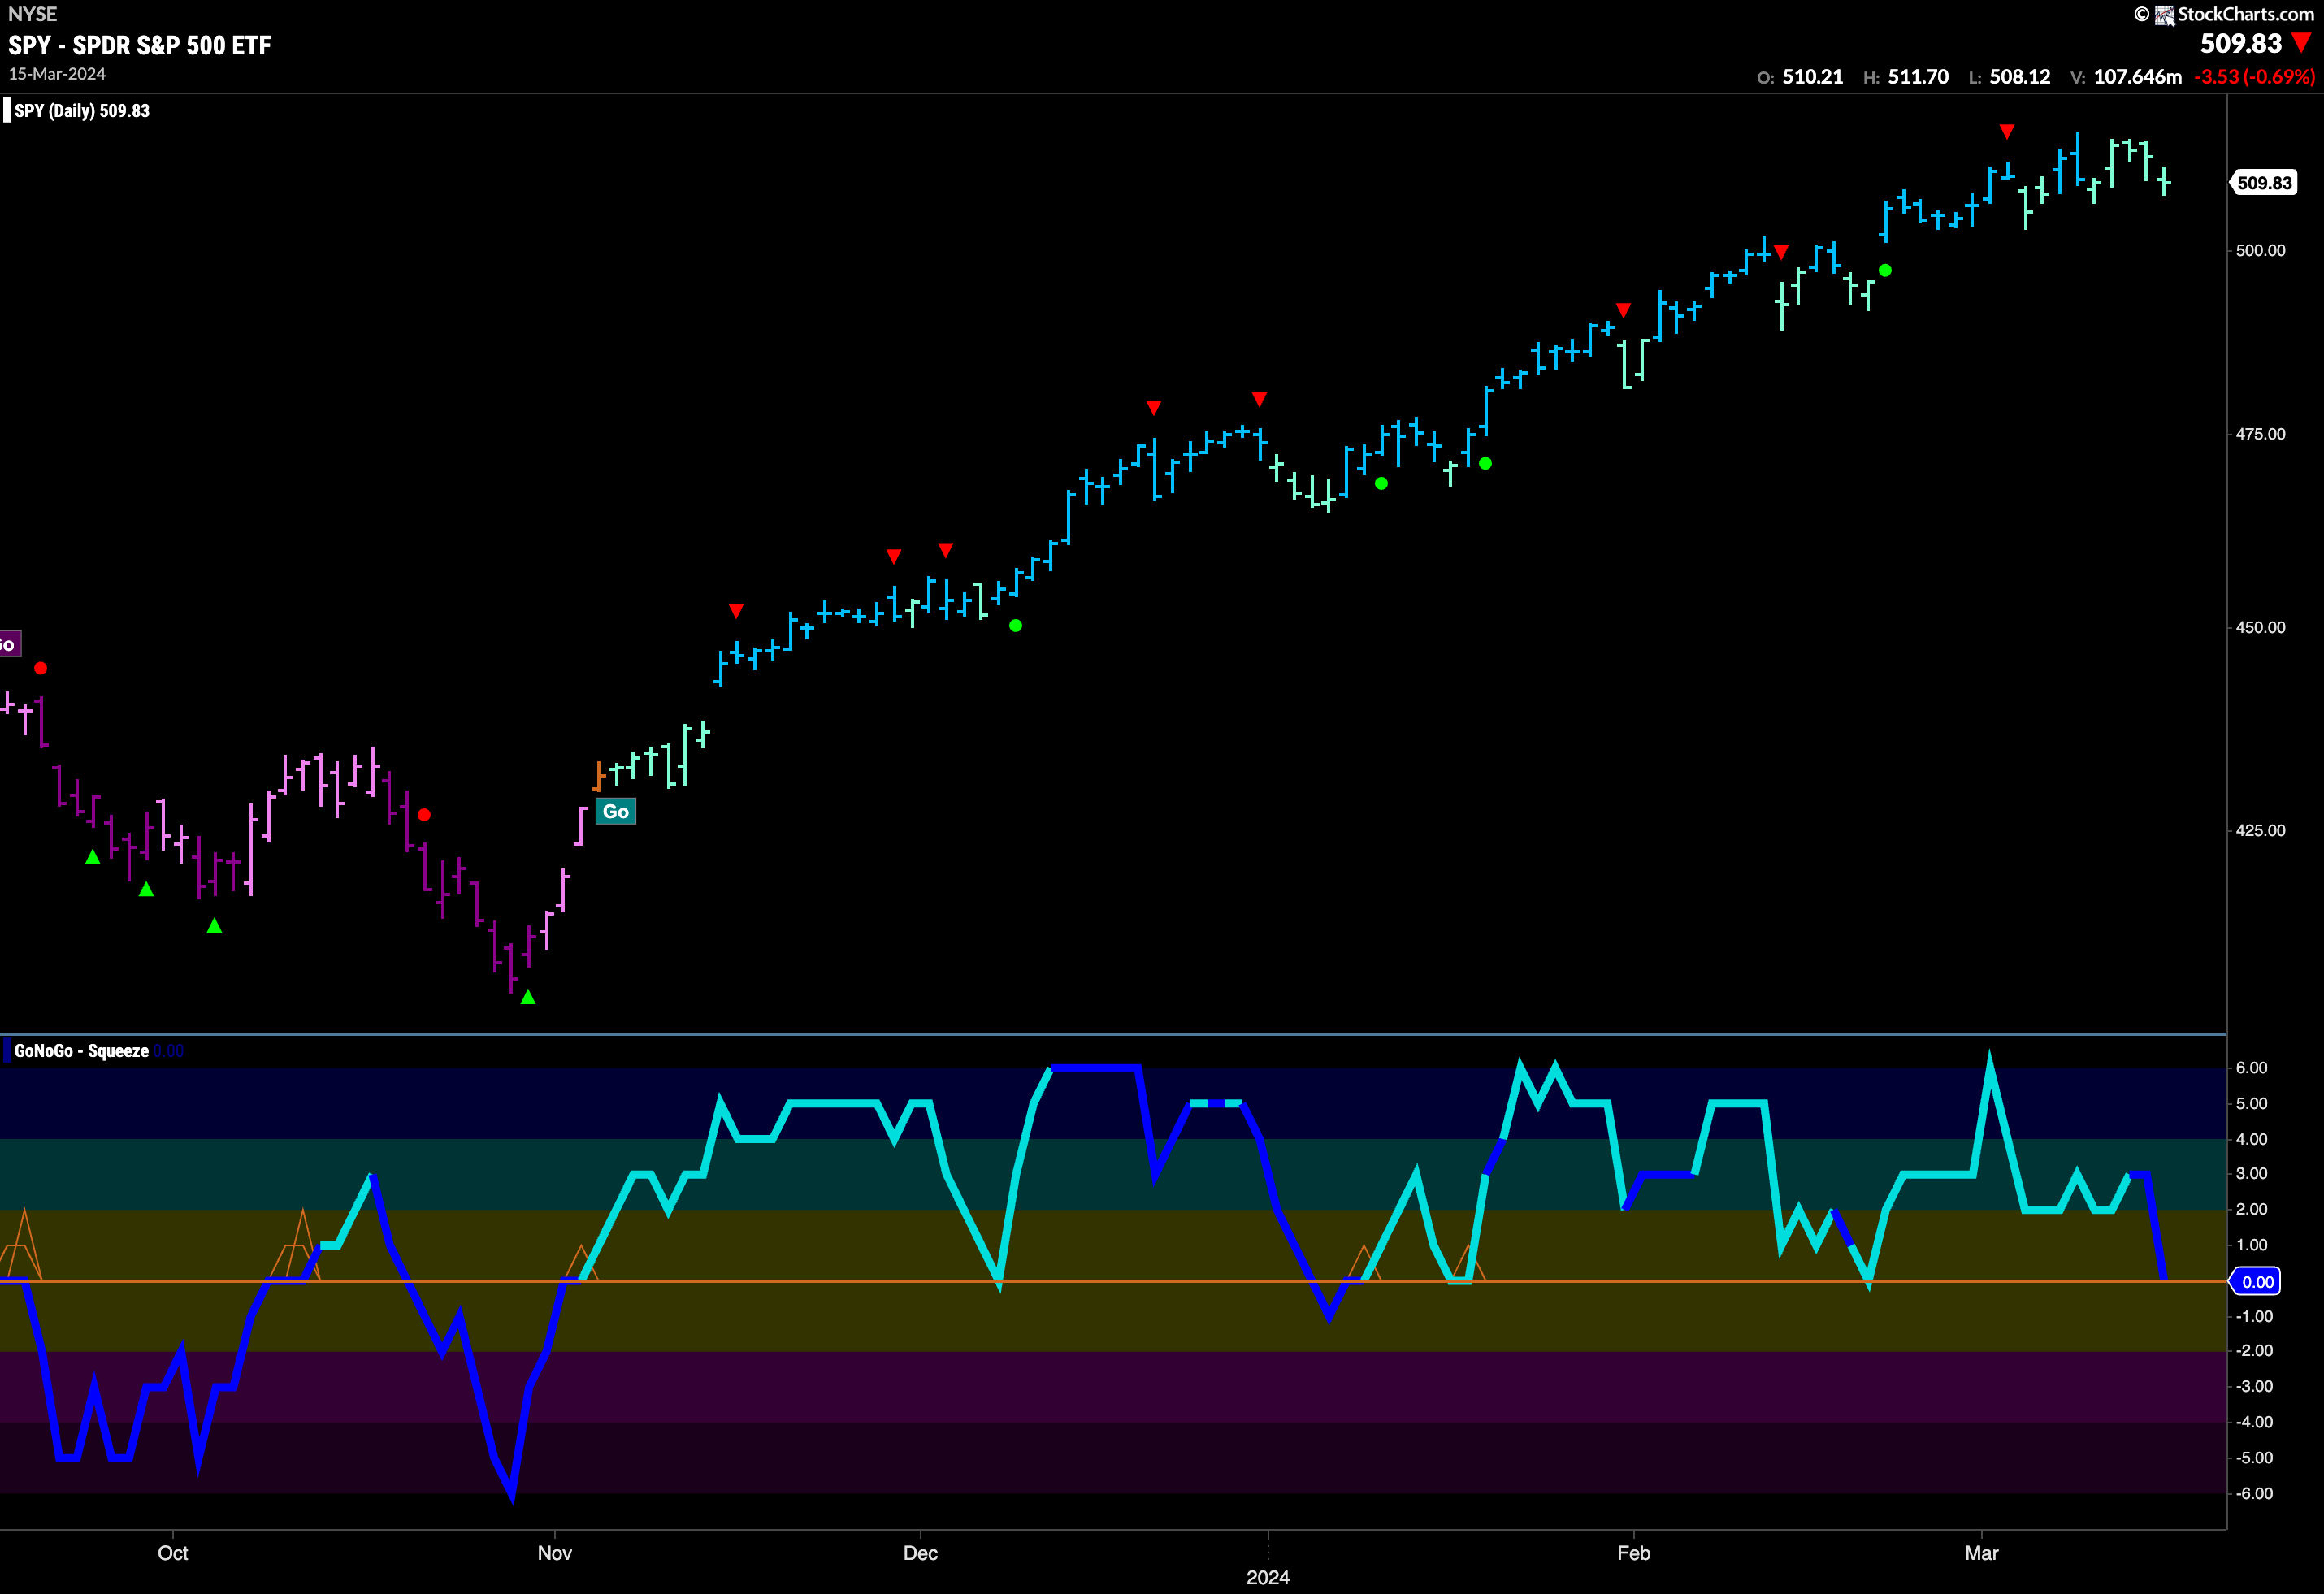Click the volume value 107.646m
This screenshot has width=2324, height=1594.
(x=2138, y=77)
